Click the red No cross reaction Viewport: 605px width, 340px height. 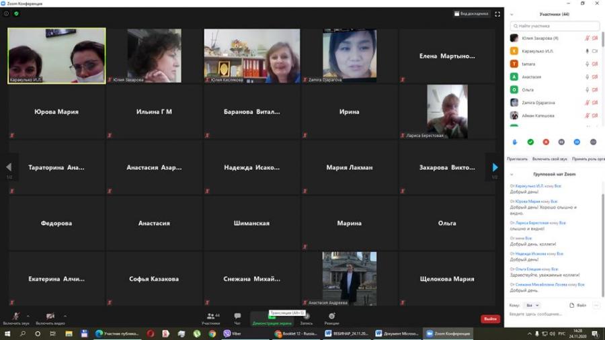tap(546, 142)
